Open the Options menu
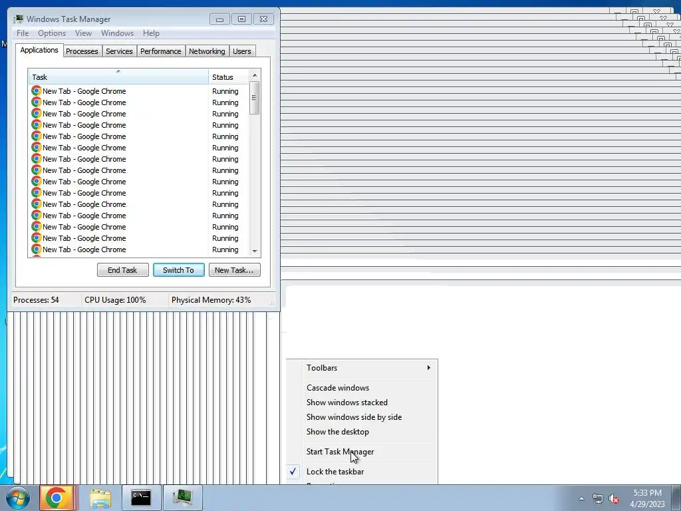This screenshot has height=511, width=681. coord(52,33)
